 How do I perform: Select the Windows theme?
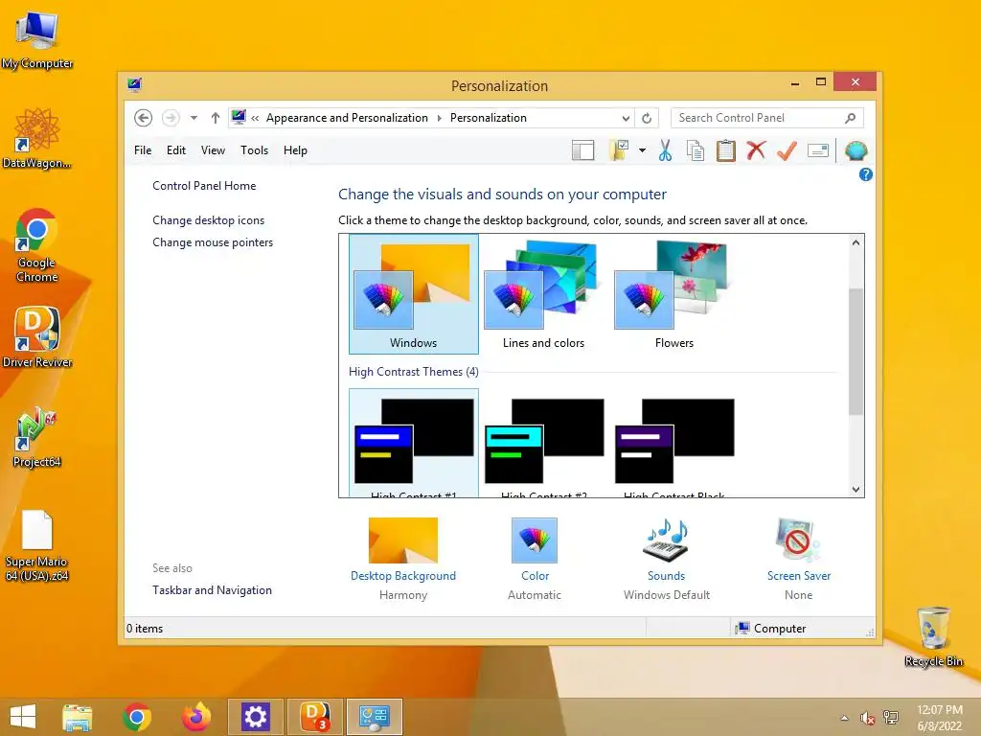(414, 294)
